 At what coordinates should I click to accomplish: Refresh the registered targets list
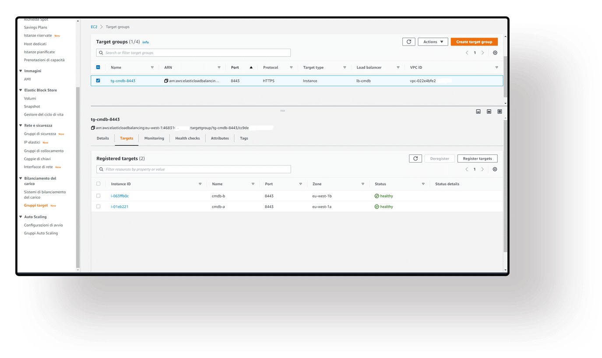[x=415, y=158]
